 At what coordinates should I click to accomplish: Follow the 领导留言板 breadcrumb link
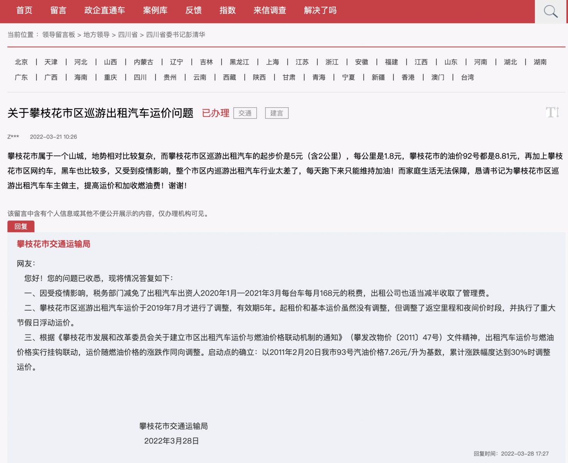pos(59,35)
